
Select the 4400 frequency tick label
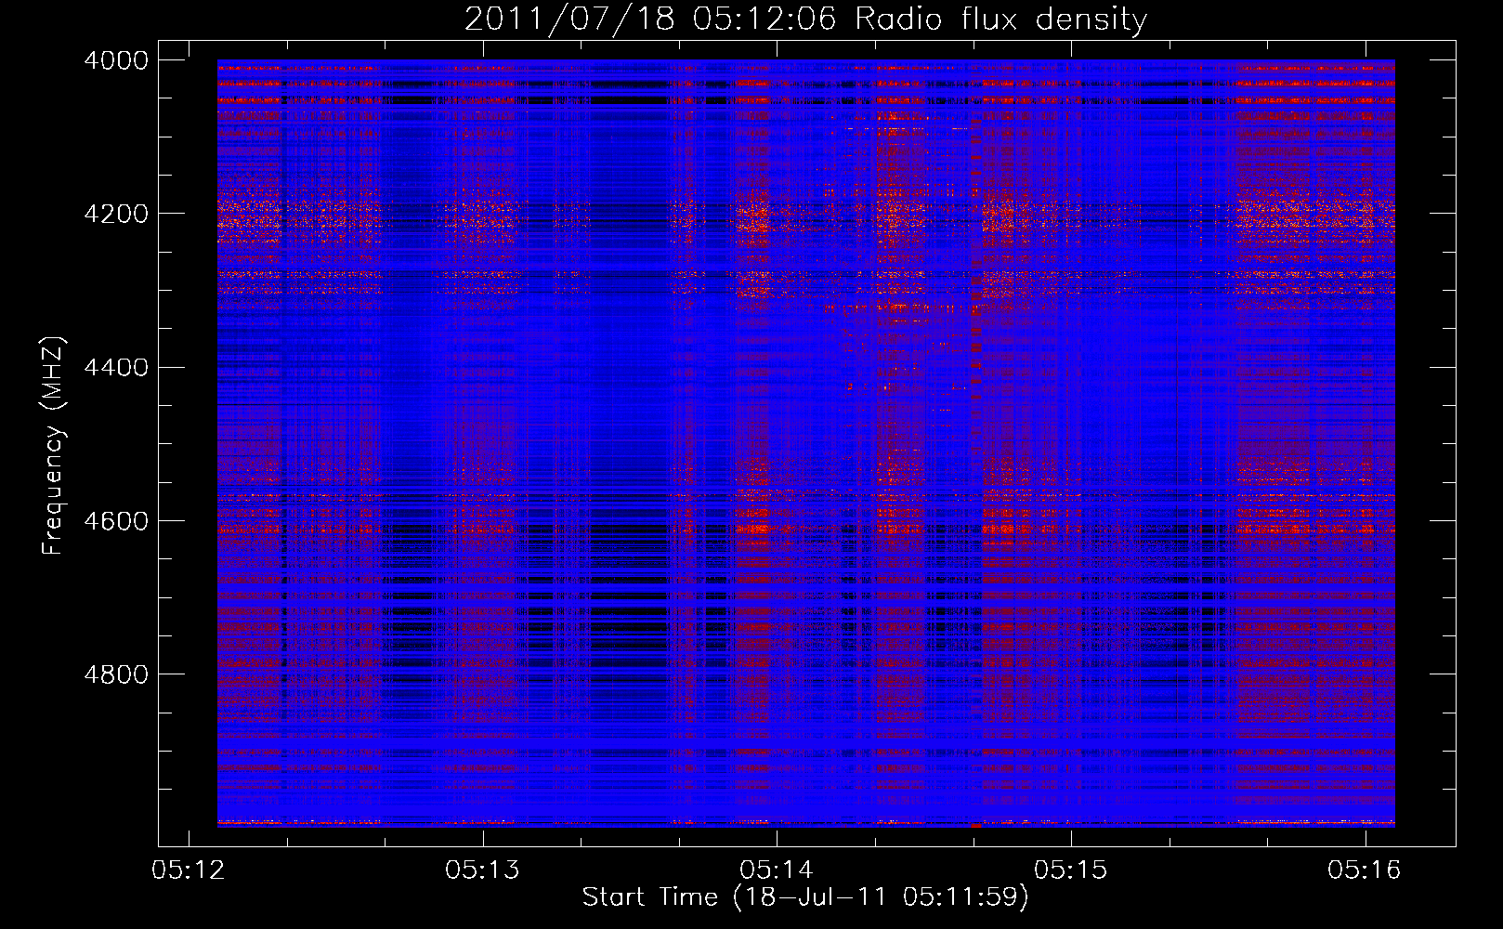click(116, 368)
